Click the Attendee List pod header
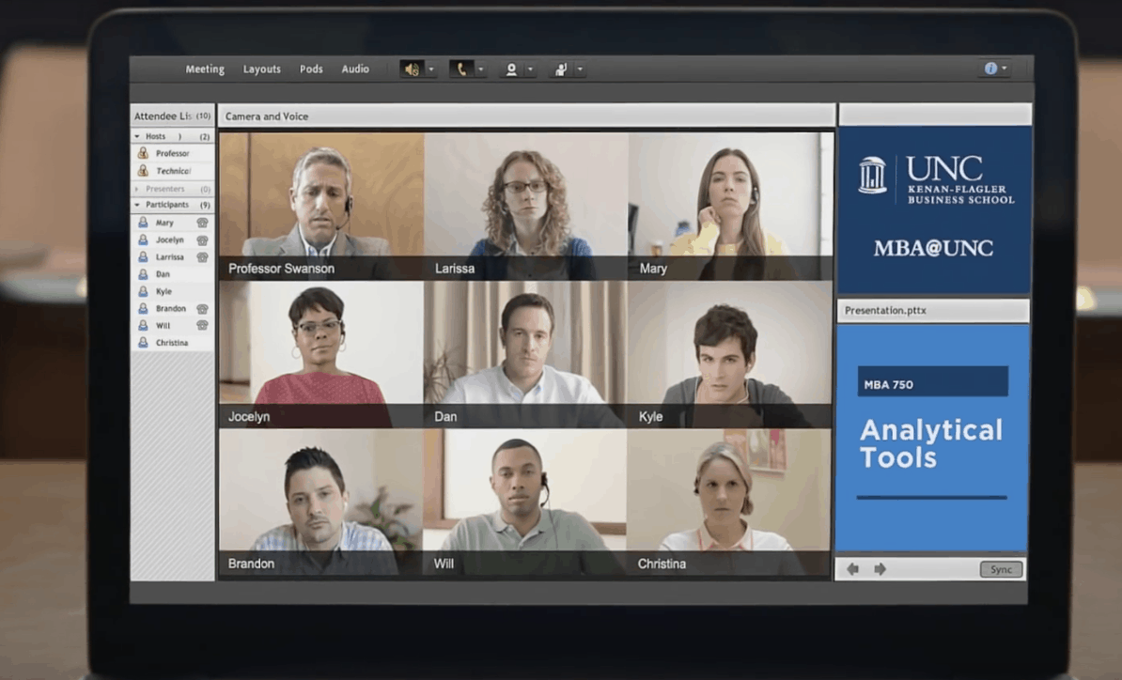1122x680 pixels. coord(173,116)
